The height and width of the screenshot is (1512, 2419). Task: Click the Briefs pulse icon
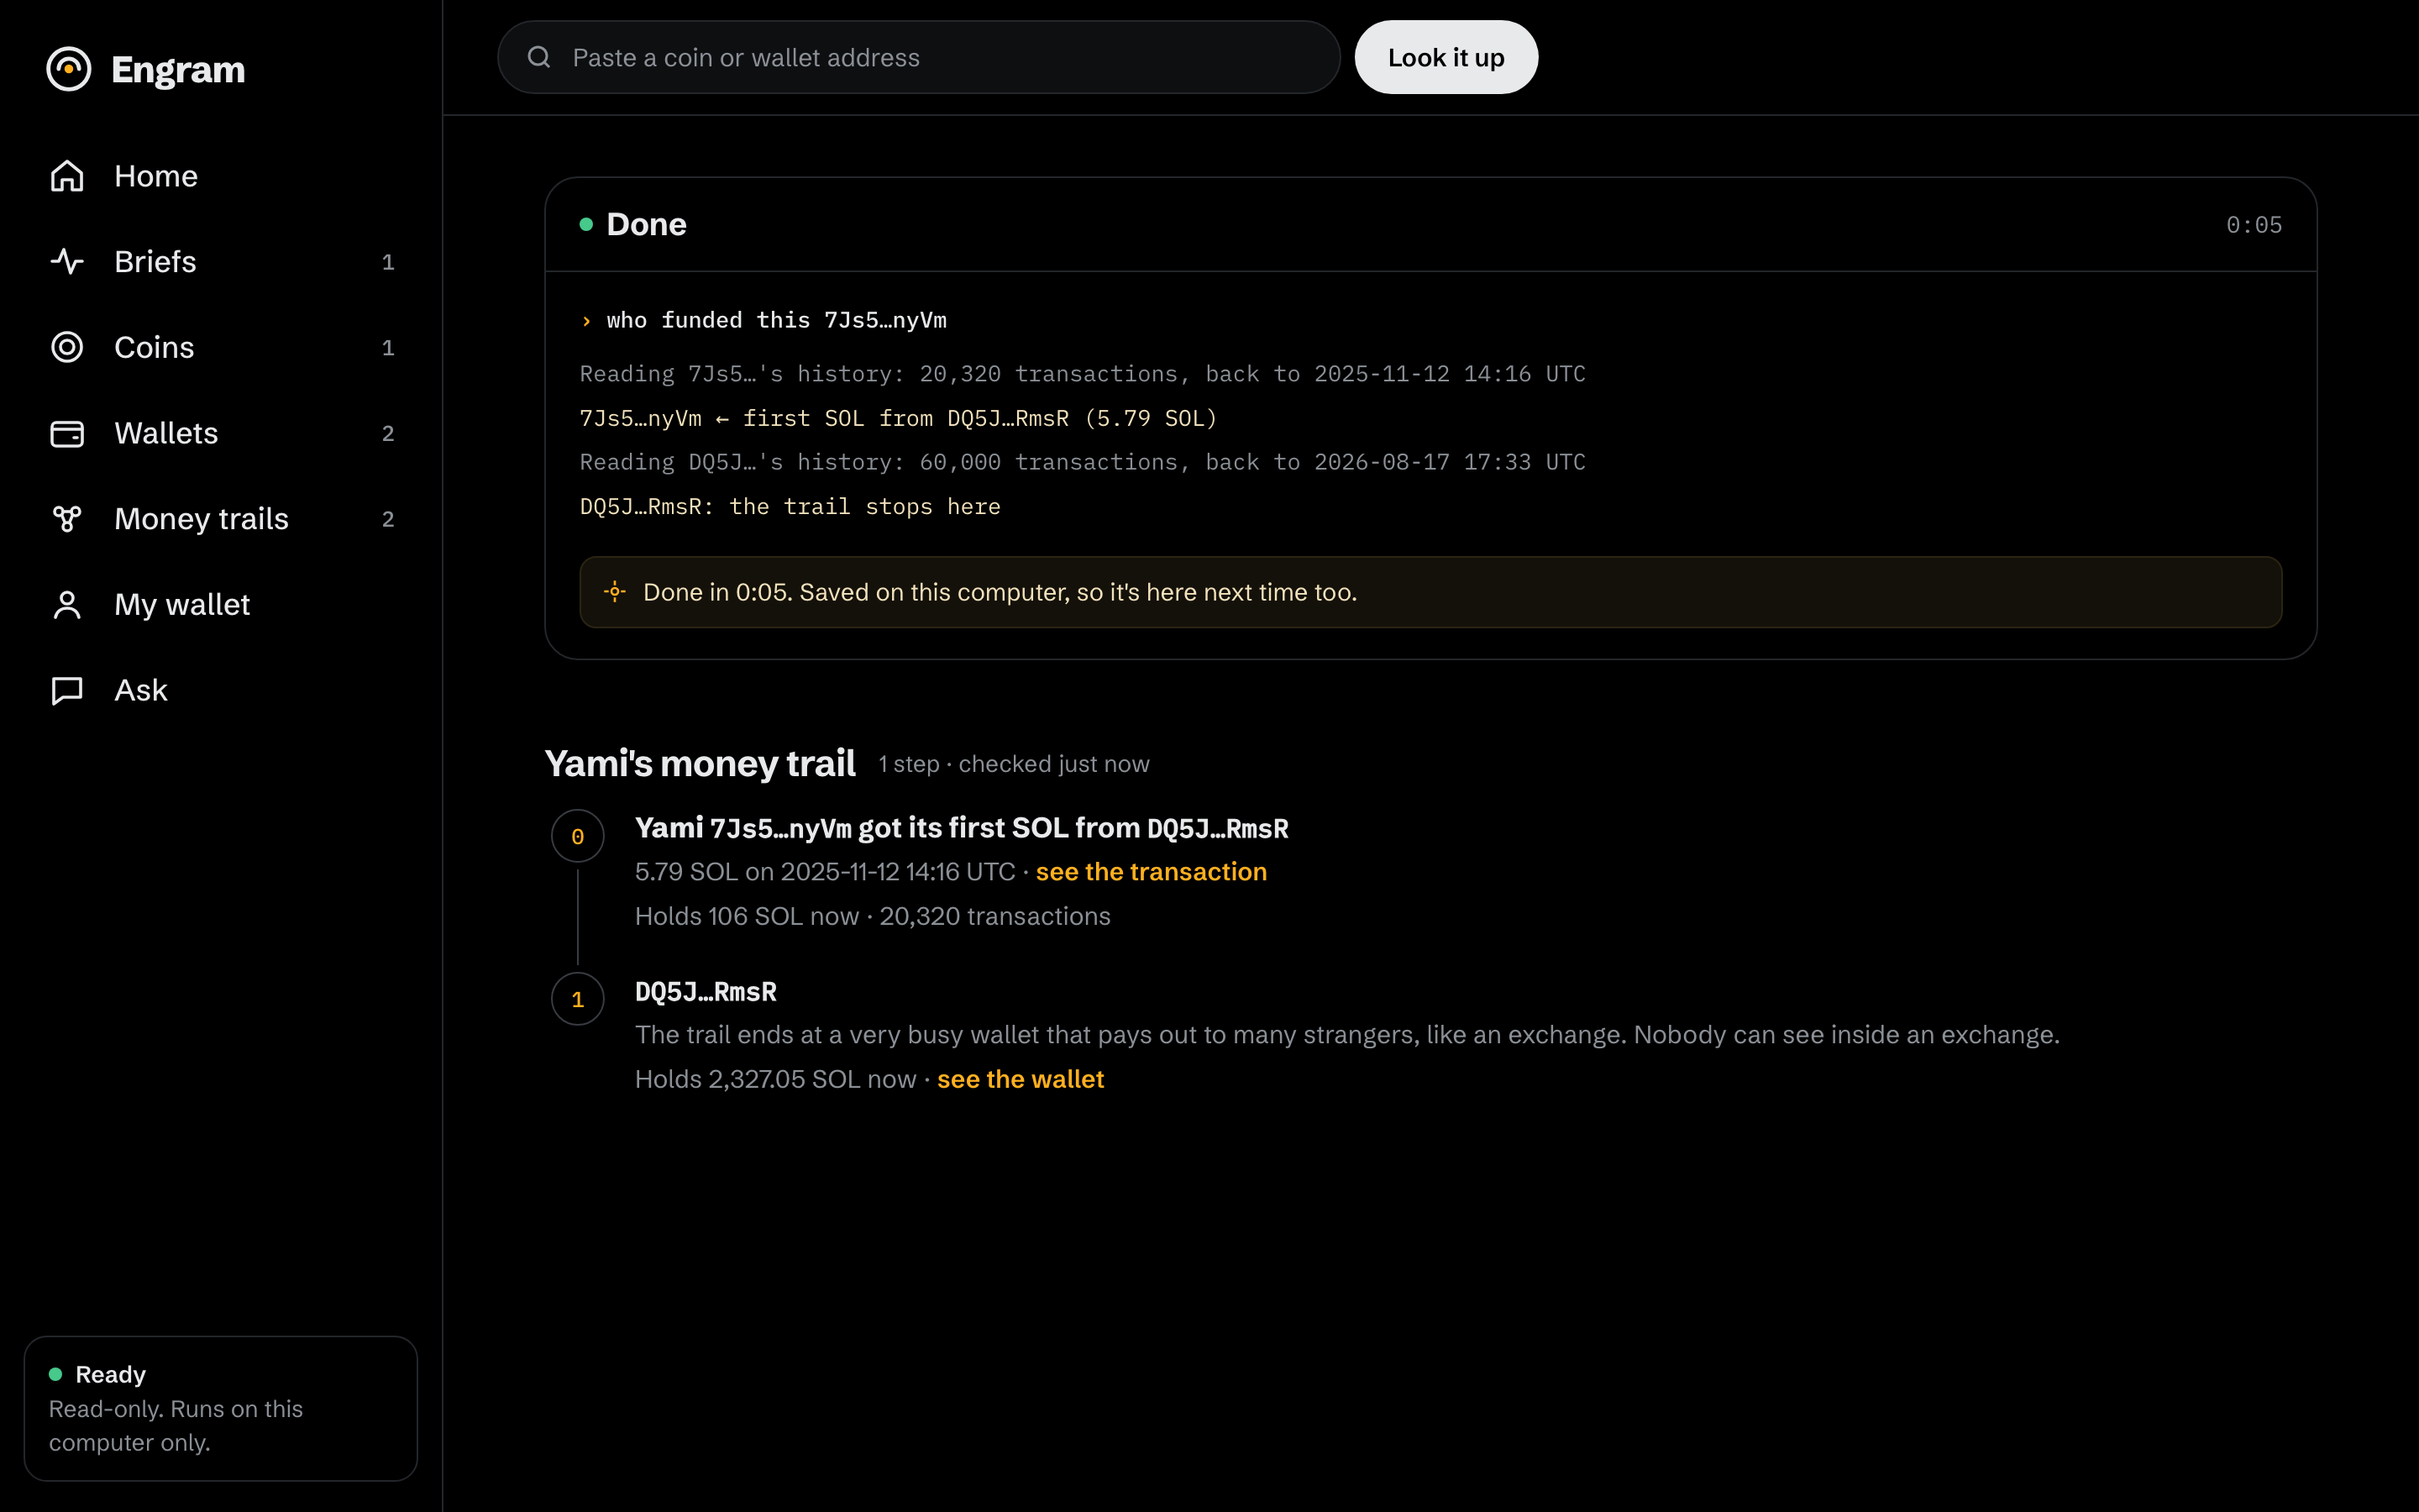67,262
